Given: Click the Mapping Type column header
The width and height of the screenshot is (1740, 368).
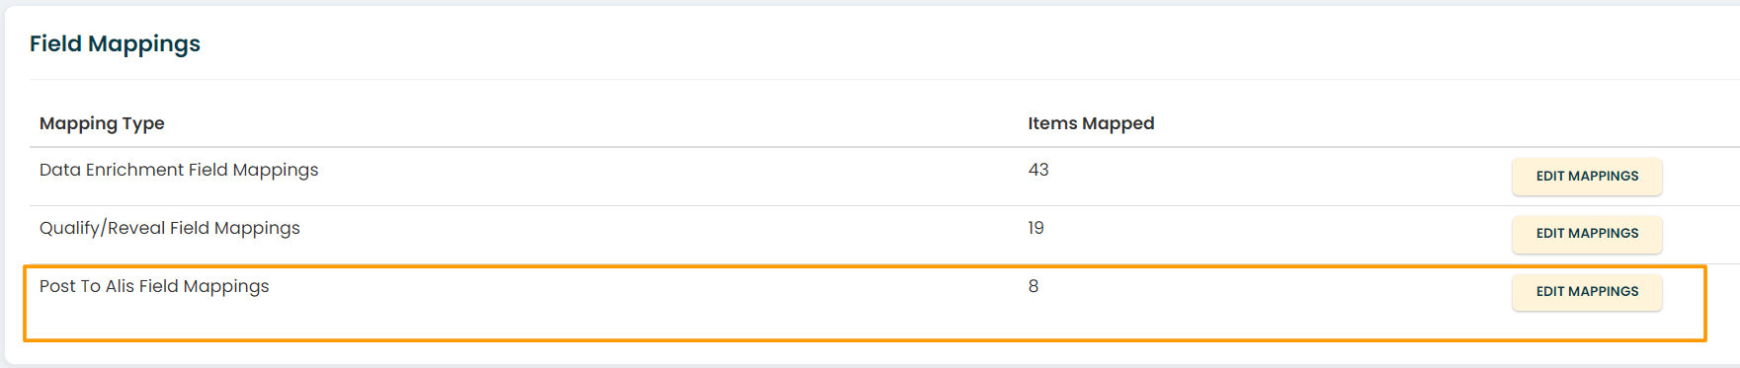Looking at the screenshot, I should click(x=102, y=123).
